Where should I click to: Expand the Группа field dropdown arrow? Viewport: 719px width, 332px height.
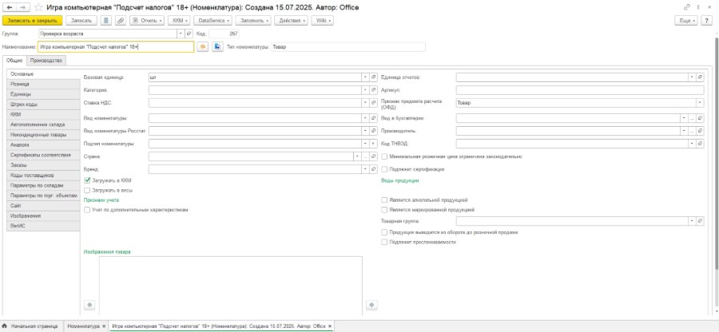coord(181,34)
